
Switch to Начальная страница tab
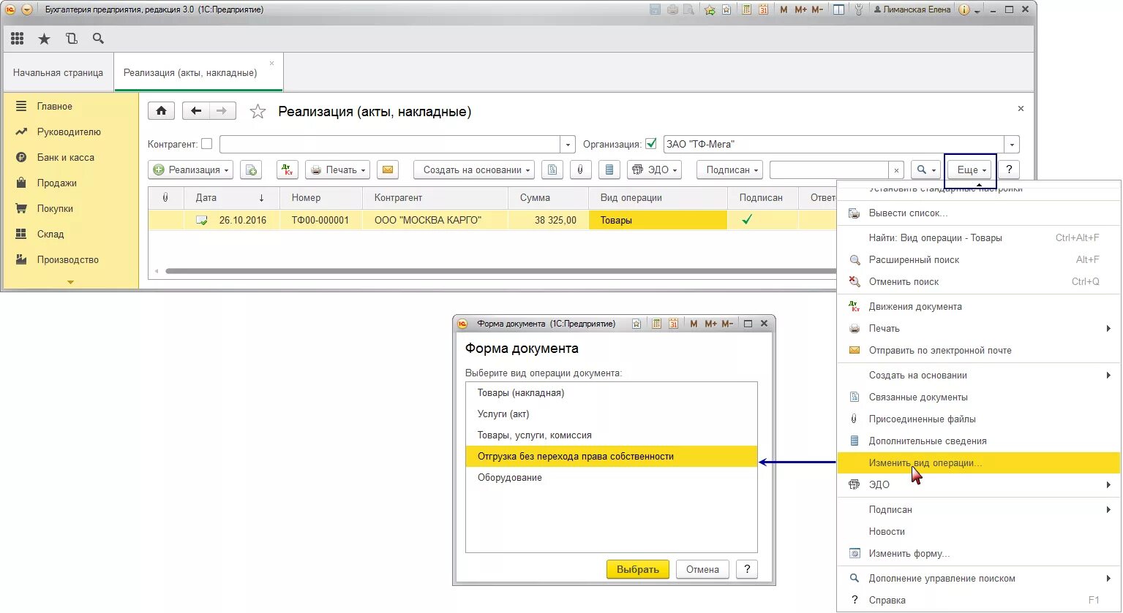pos(59,72)
